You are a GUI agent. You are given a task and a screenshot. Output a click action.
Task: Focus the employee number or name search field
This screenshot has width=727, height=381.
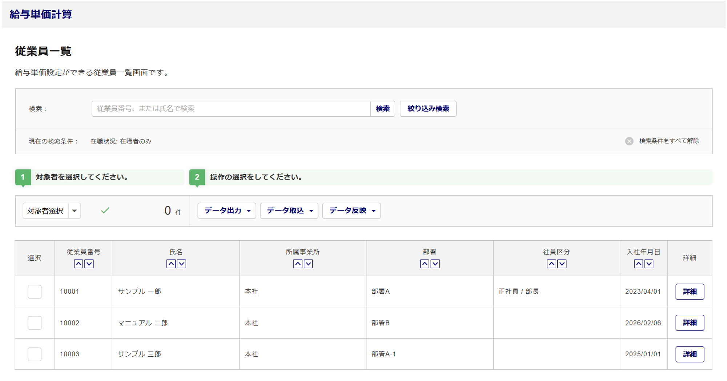pos(231,109)
